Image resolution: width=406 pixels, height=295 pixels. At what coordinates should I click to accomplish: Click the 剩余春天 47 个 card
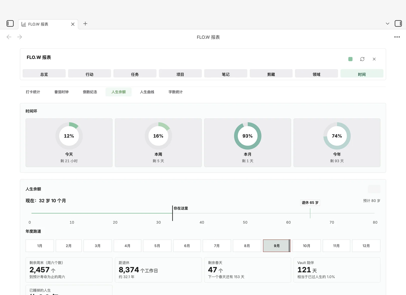[x=248, y=270]
